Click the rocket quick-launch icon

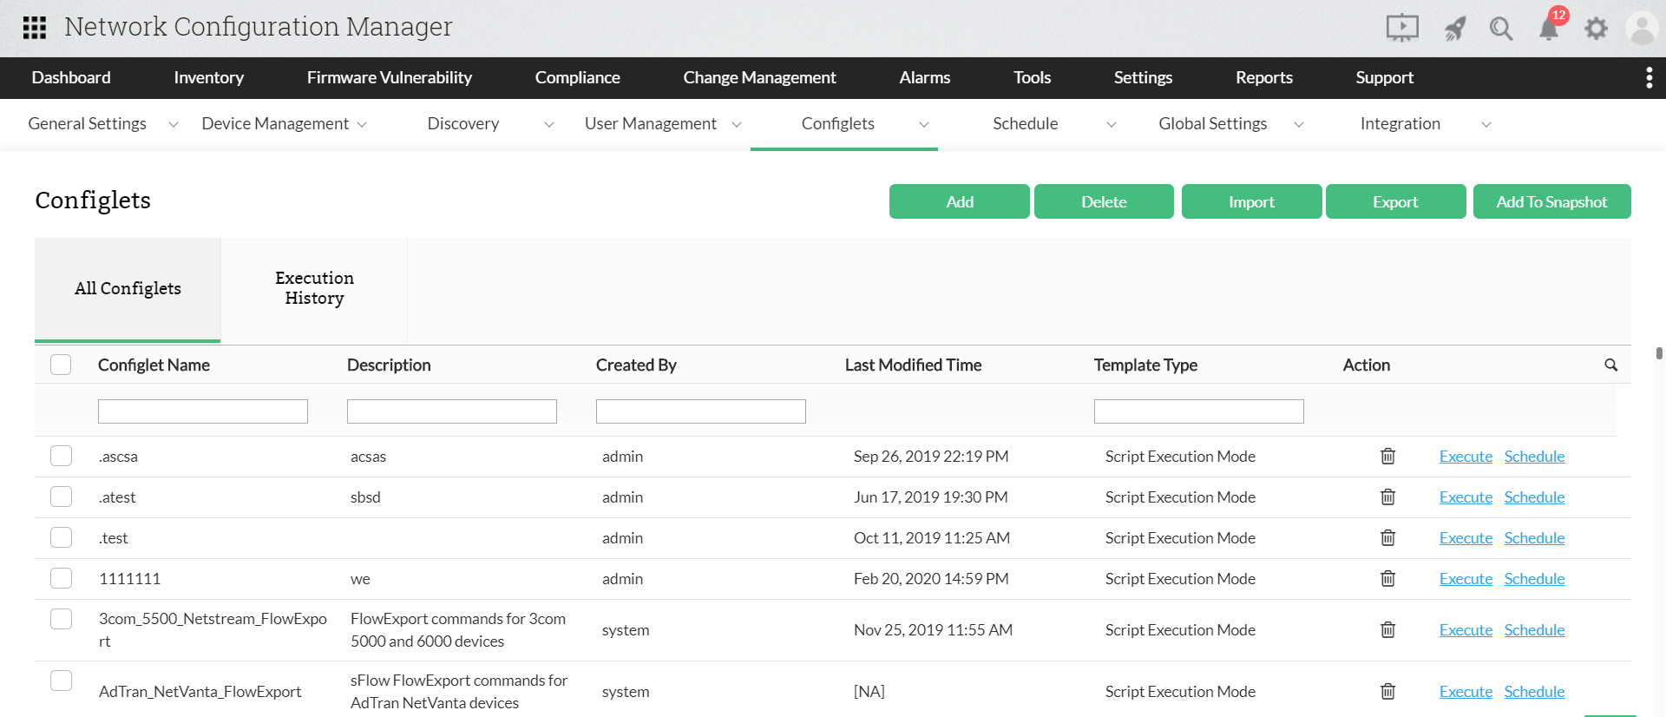pyautogui.click(x=1455, y=29)
